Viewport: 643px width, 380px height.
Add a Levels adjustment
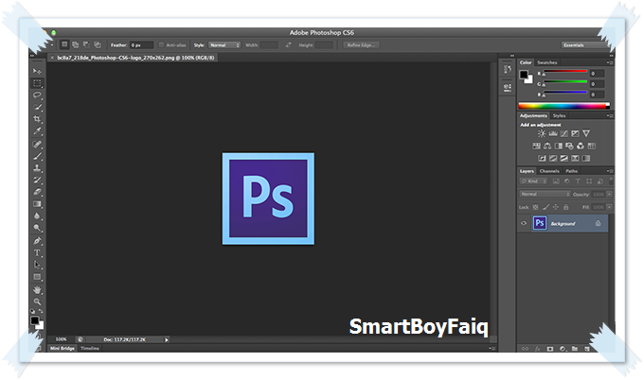(x=553, y=133)
